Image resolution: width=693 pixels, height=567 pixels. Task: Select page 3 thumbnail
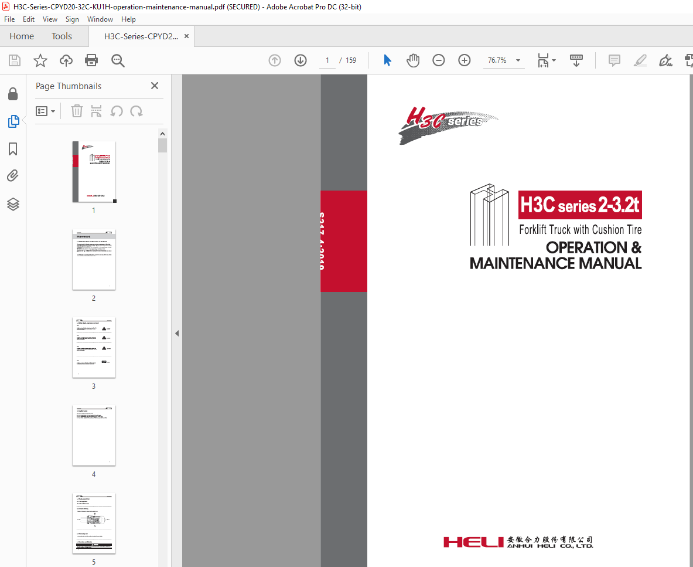click(x=94, y=348)
